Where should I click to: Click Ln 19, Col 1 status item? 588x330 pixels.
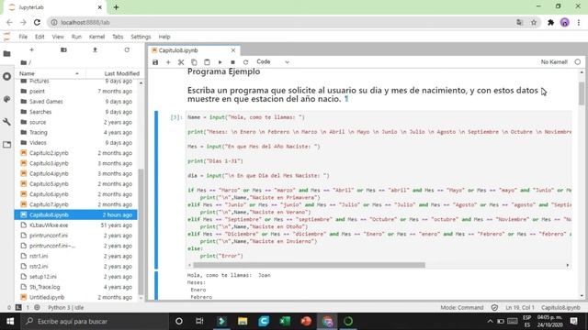coord(520,308)
